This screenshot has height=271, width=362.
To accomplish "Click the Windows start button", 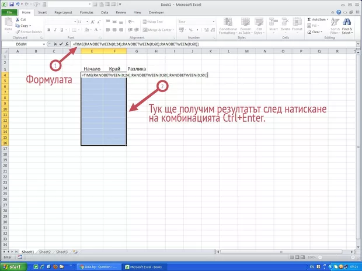I will point(13,267).
